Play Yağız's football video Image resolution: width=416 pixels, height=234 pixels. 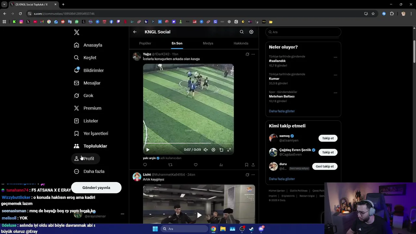[x=148, y=150]
